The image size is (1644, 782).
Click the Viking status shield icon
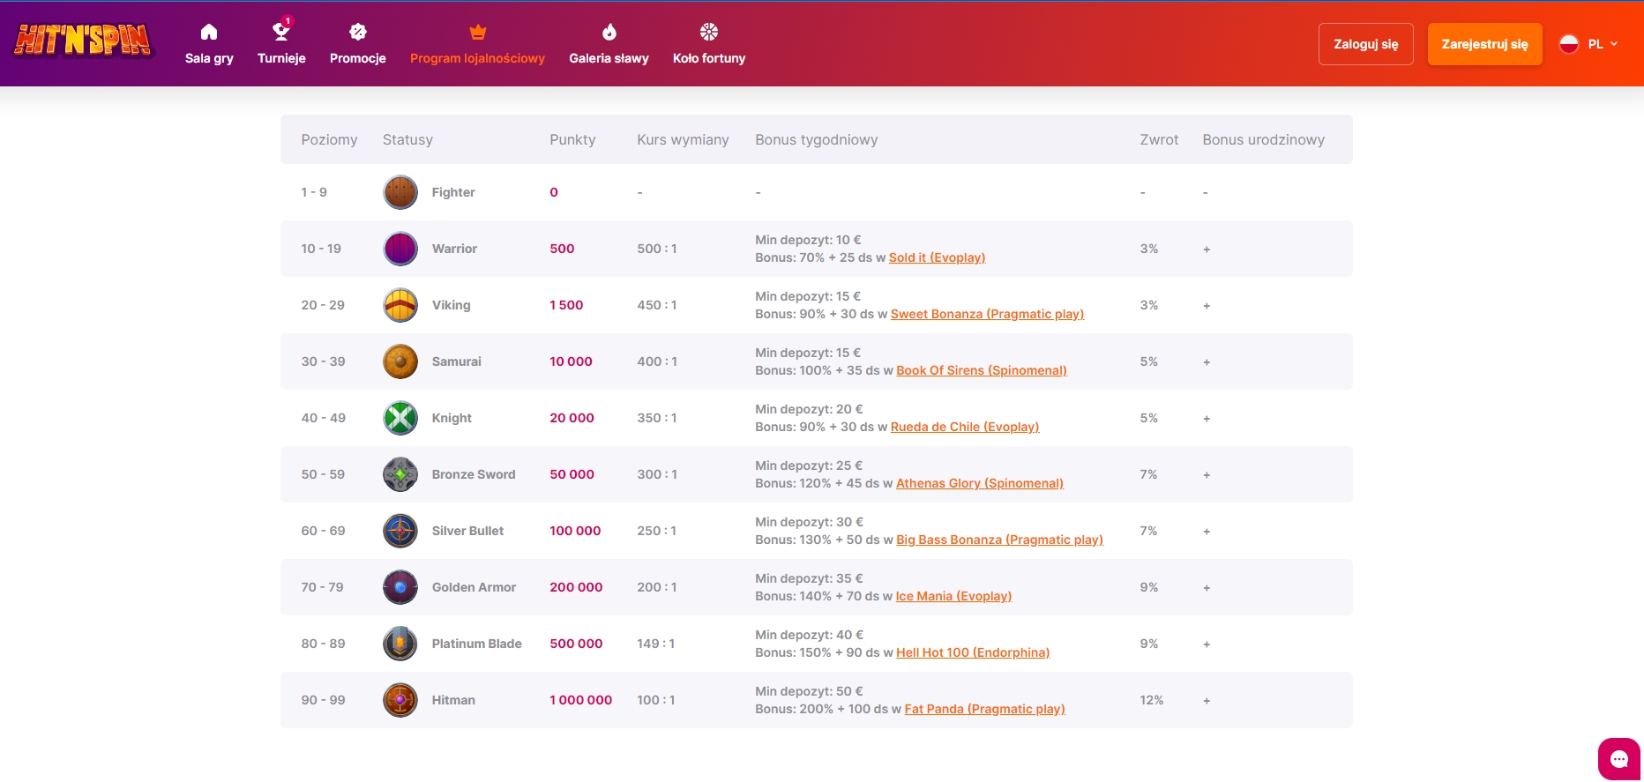400,305
